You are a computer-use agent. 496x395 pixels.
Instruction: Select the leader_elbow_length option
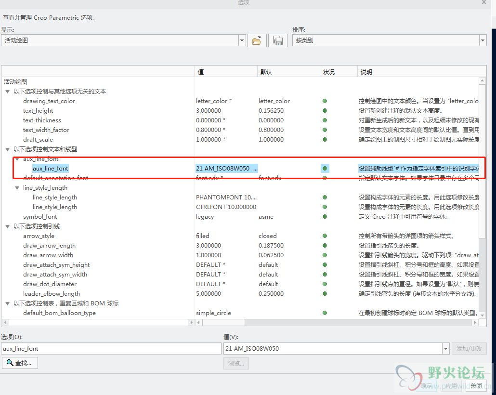click(x=52, y=294)
